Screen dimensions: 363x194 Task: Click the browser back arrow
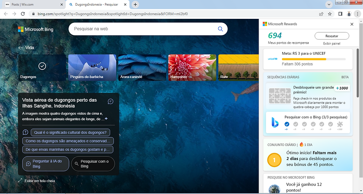(6, 14)
